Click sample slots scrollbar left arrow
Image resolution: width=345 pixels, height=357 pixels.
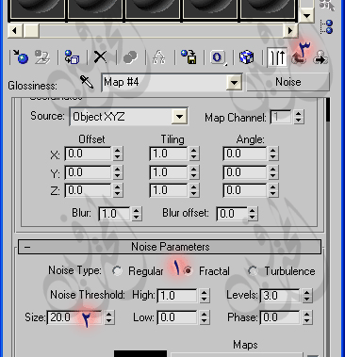point(14,31)
